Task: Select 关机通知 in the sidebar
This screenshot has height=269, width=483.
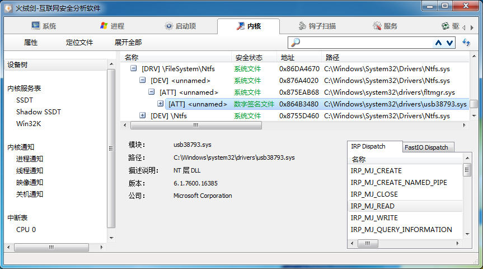Action: [x=30, y=194]
